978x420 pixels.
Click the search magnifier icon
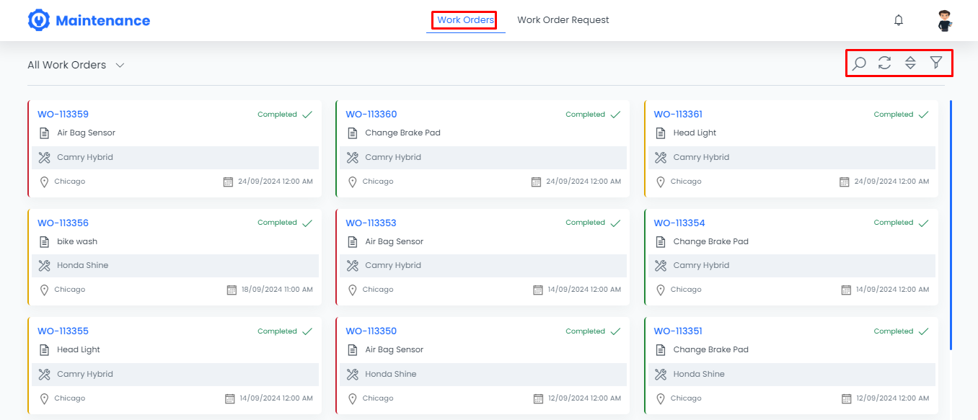859,63
